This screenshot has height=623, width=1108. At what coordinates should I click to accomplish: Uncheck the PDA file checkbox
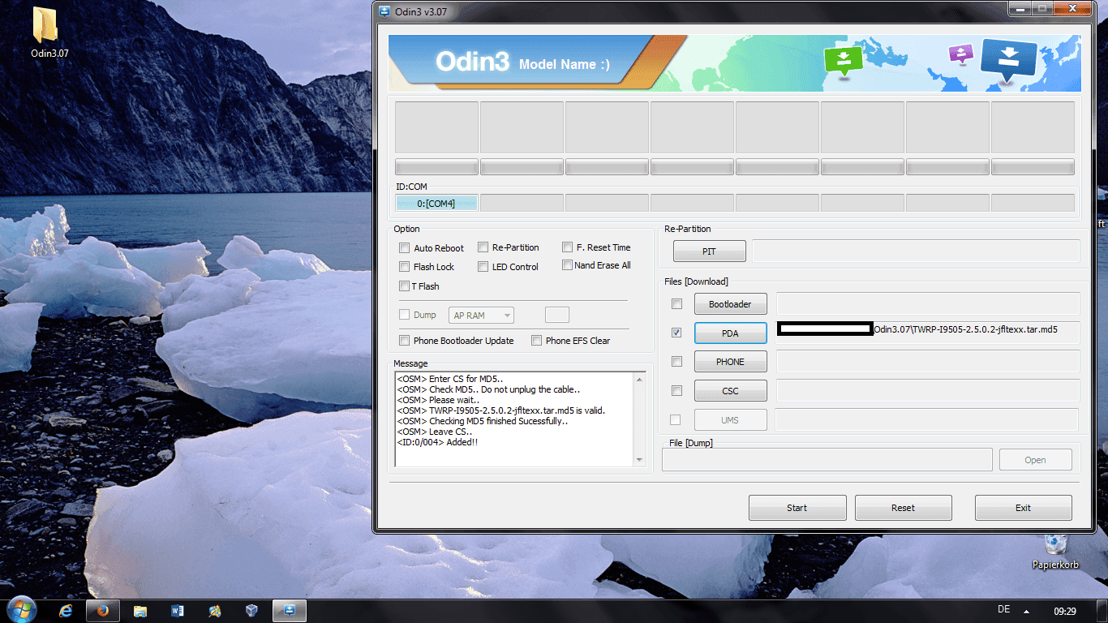click(x=676, y=333)
